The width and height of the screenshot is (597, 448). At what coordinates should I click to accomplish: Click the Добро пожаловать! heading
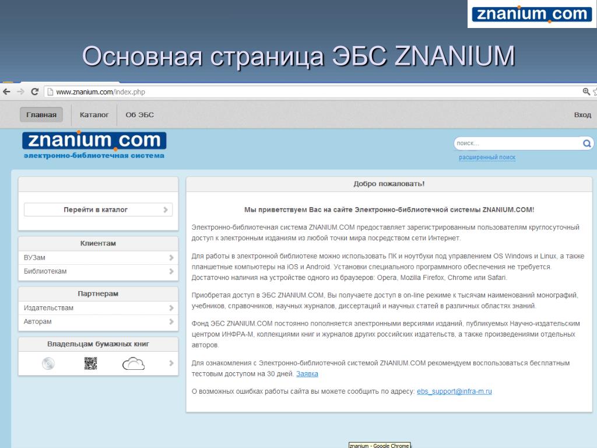[x=389, y=184]
